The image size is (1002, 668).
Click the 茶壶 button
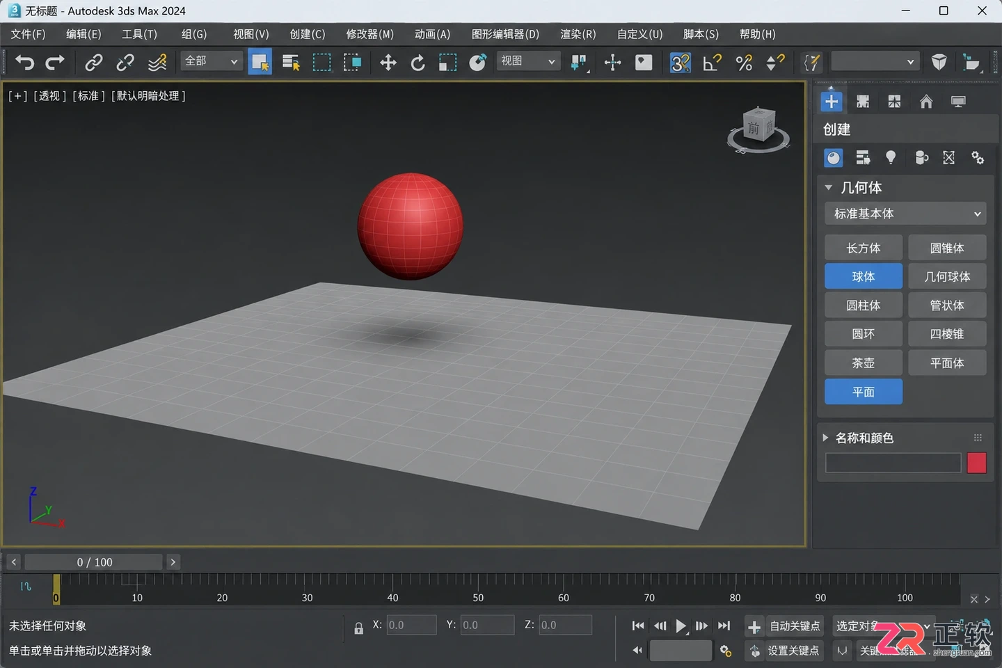(864, 363)
